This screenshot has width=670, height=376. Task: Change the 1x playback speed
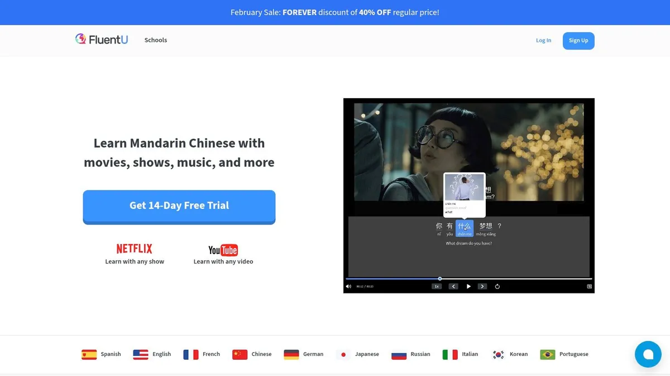click(x=437, y=286)
